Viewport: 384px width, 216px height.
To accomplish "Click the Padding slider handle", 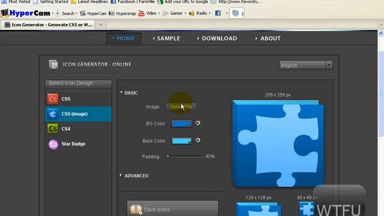I will click(x=168, y=157).
